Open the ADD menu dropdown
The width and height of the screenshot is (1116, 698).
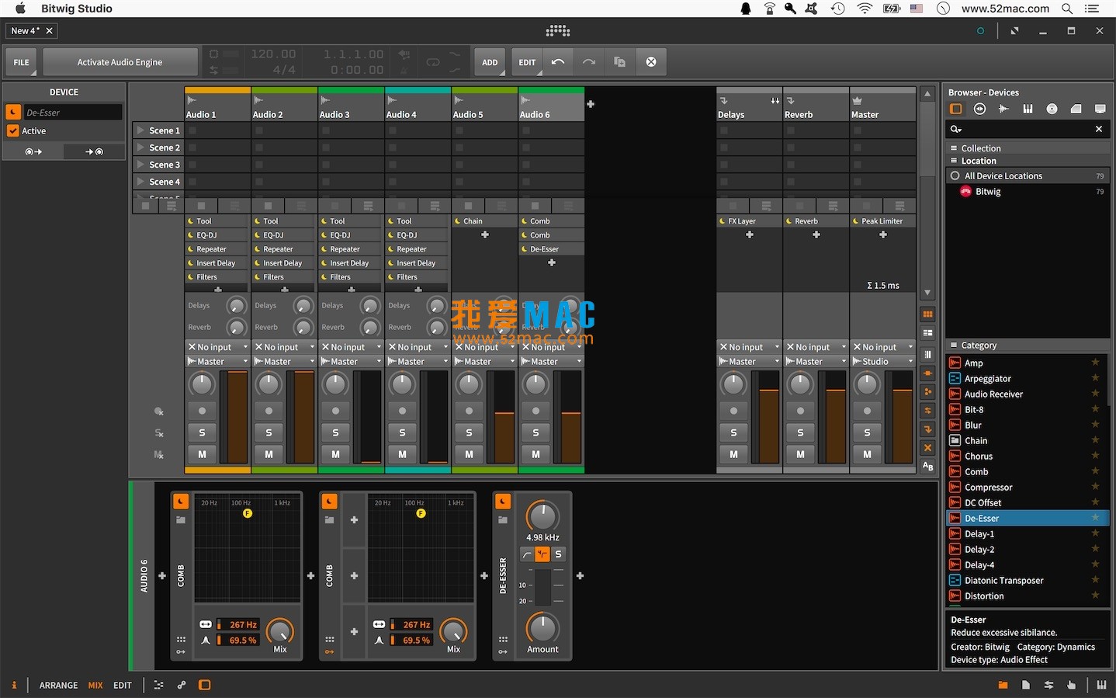pos(490,62)
